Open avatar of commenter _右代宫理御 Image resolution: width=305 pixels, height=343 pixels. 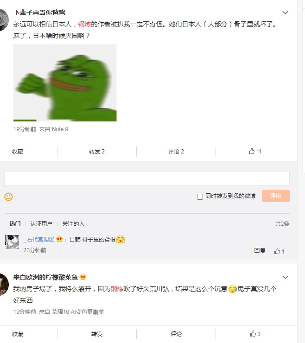point(12,242)
